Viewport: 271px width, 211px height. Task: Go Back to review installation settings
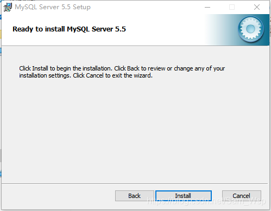135,196
